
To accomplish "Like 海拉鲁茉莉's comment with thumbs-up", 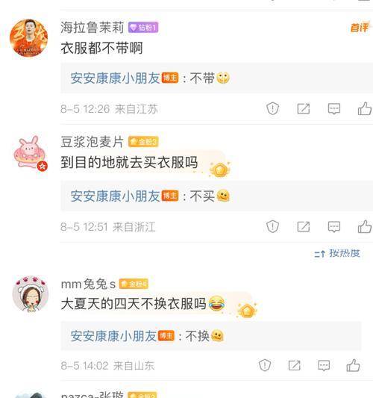I will (x=365, y=108).
